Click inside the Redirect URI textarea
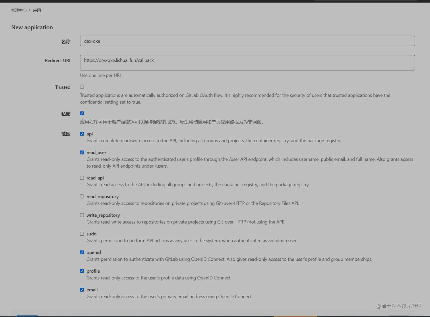Image resolution: width=430 pixels, height=317 pixels. click(x=247, y=63)
